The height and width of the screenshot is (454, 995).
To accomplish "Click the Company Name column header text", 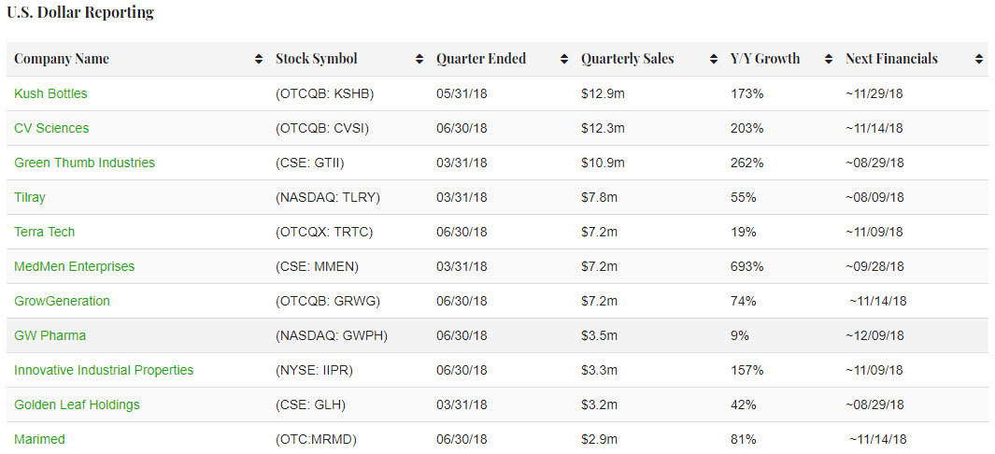I will [x=62, y=59].
